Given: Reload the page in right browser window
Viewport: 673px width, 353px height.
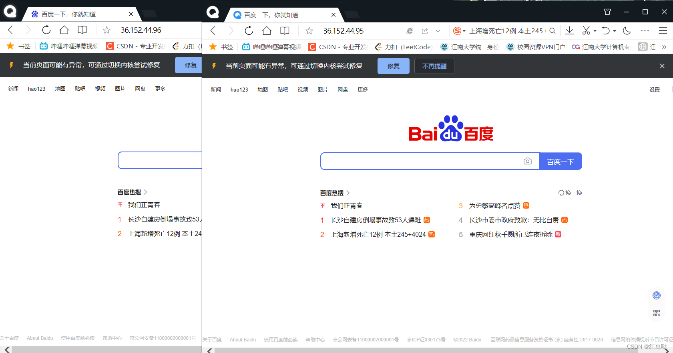Looking at the screenshot, I should coord(249,31).
